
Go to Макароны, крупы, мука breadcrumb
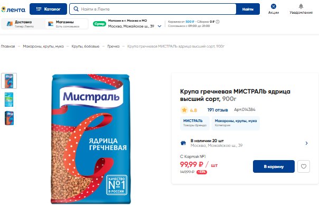pyautogui.click(x=43, y=46)
